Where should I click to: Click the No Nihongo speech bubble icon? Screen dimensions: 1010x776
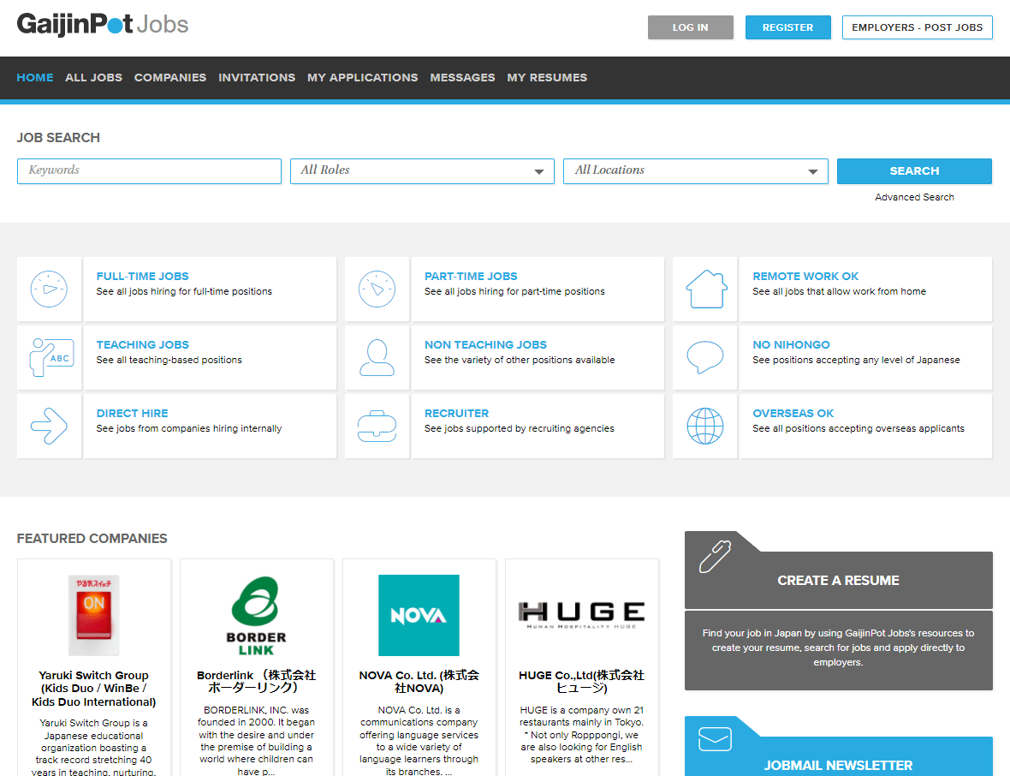pyautogui.click(x=705, y=357)
